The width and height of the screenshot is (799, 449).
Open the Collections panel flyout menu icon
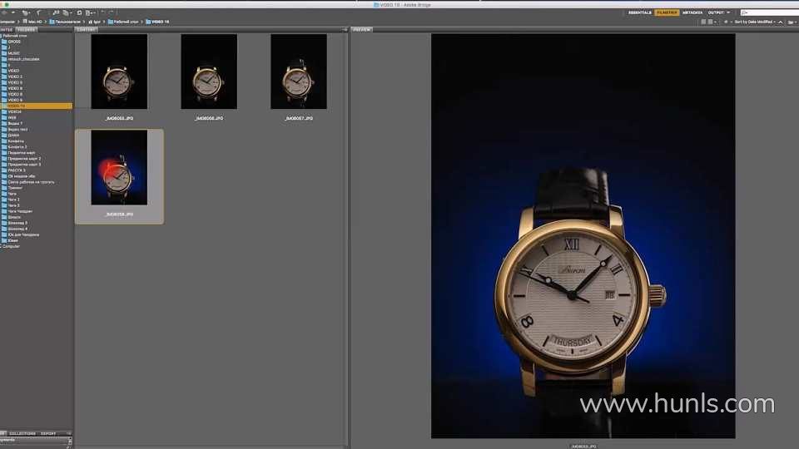[69, 434]
